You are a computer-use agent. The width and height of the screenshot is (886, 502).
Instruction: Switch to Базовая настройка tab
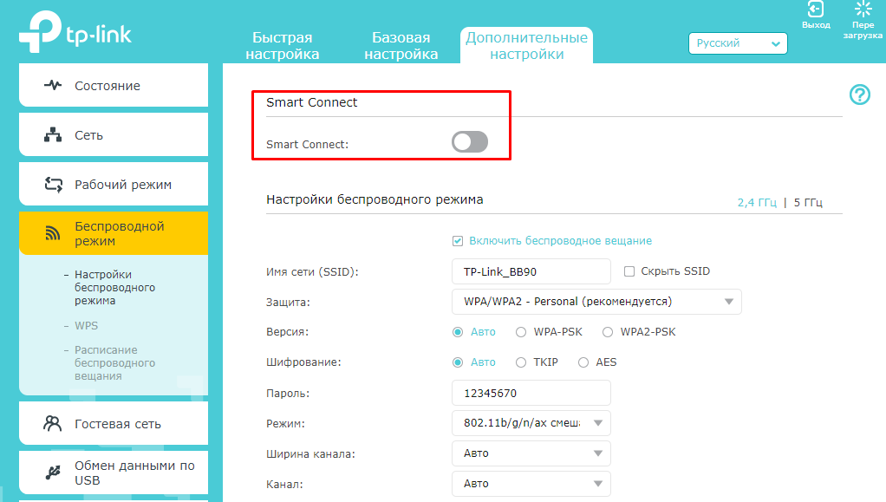click(x=401, y=46)
